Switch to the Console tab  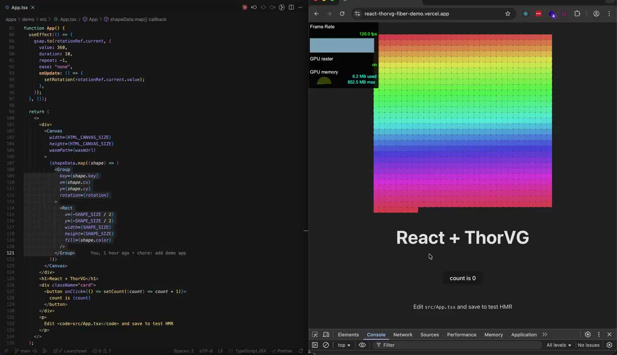[376, 335]
